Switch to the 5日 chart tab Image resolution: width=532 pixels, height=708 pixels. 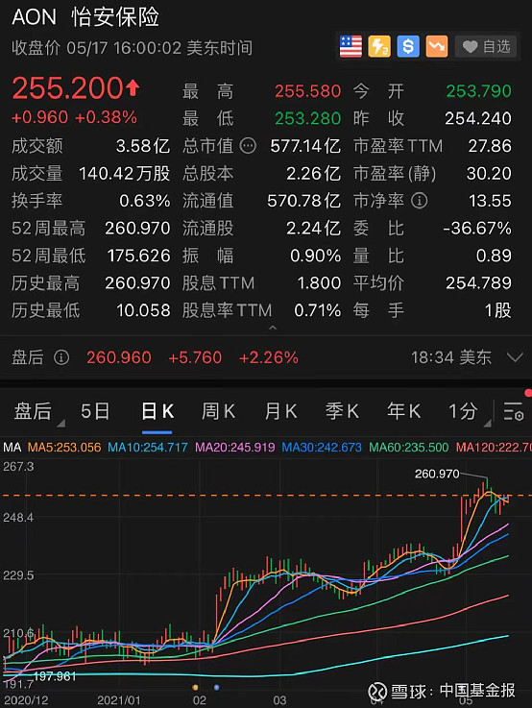coord(95,412)
